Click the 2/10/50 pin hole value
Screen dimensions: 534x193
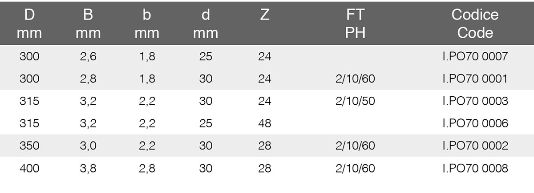[356, 101]
